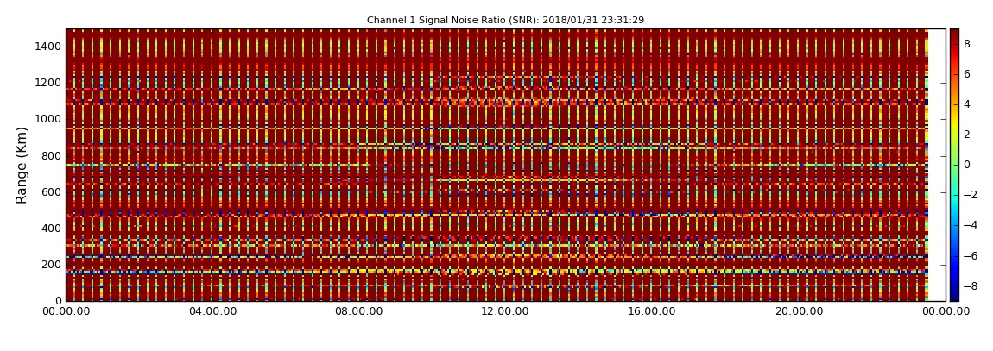
Task: Click the 400 range axis tick label
Action: point(50,229)
